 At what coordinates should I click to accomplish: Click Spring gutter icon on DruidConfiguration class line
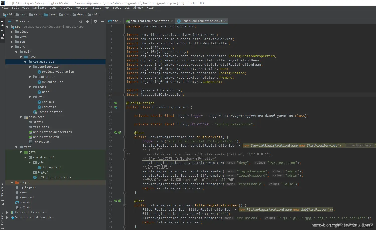click(x=116, y=107)
